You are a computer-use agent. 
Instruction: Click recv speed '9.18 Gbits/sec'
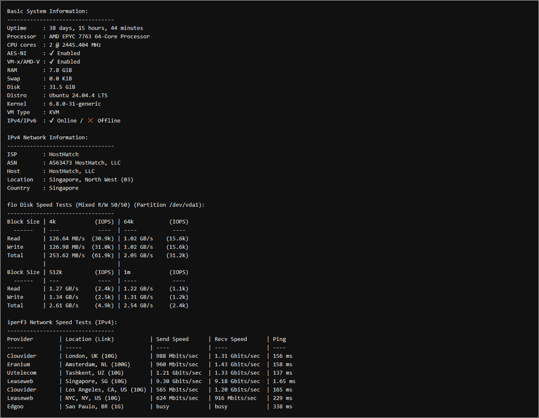point(237,381)
